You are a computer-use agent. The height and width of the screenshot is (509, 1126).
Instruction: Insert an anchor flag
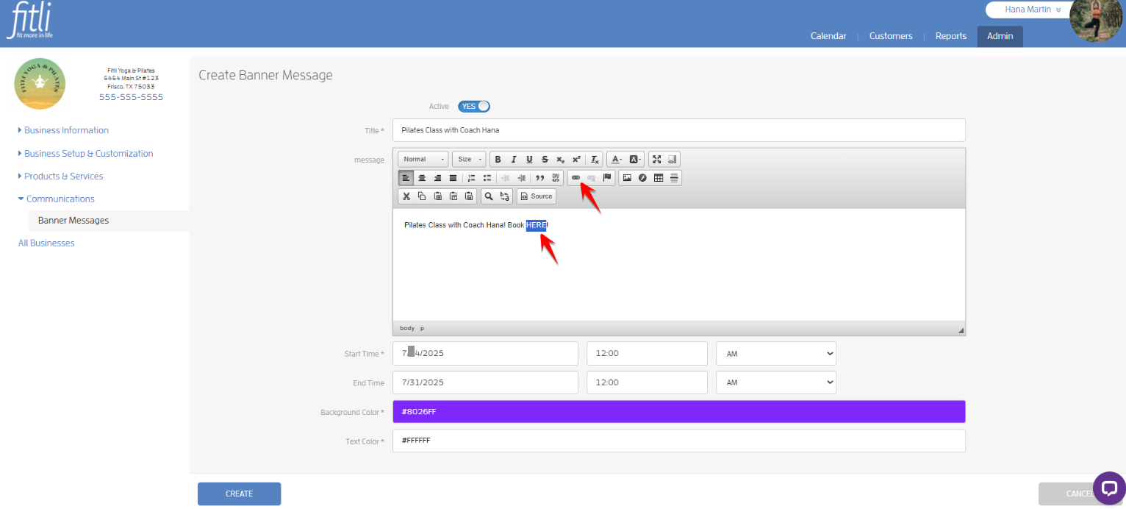[x=607, y=178]
